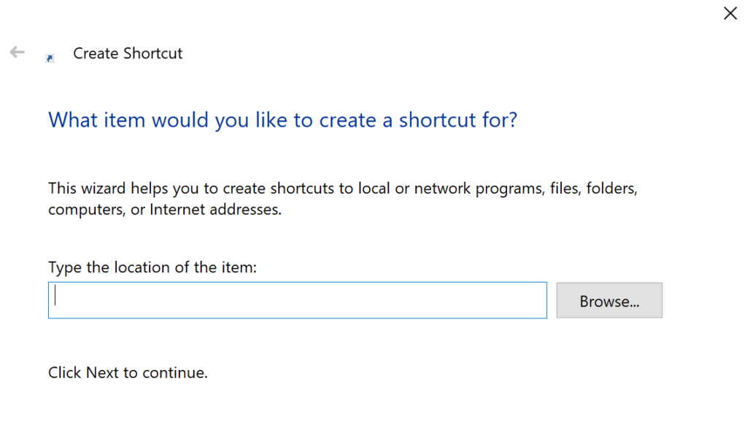Dismiss the wizard with the X button

pos(729,13)
